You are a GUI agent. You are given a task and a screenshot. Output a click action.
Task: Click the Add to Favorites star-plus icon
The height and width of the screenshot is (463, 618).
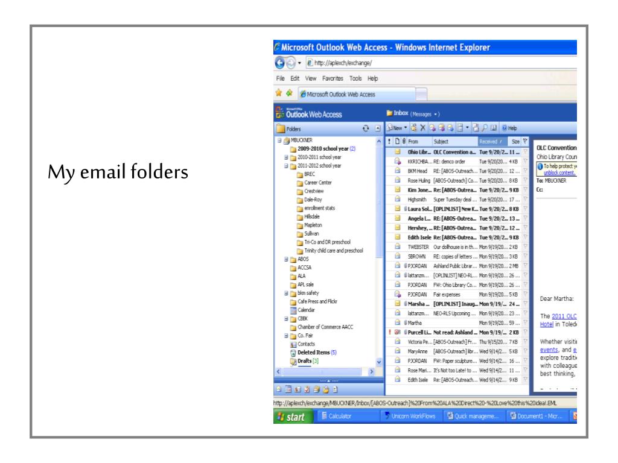tap(289, 93)
